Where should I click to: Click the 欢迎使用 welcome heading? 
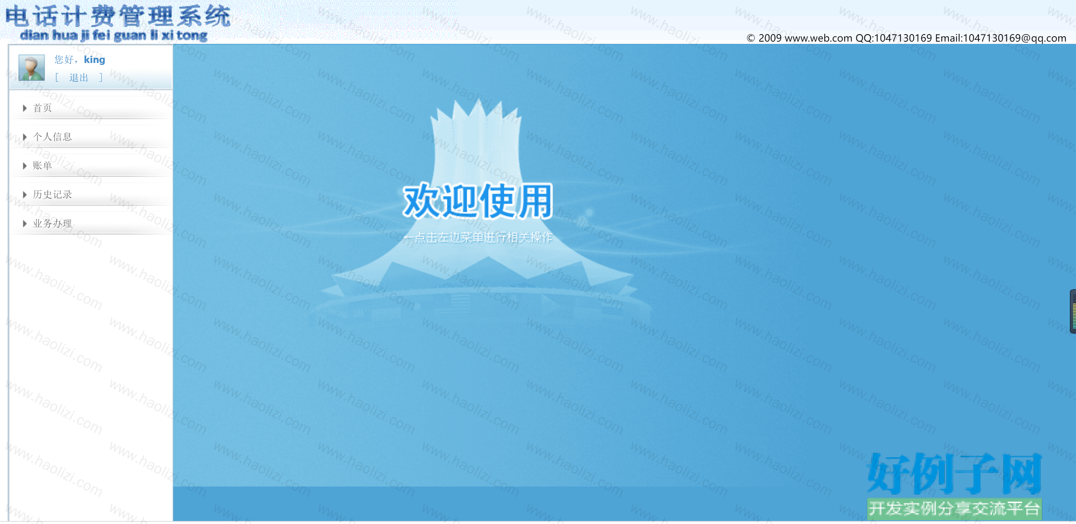pos(478,201)
